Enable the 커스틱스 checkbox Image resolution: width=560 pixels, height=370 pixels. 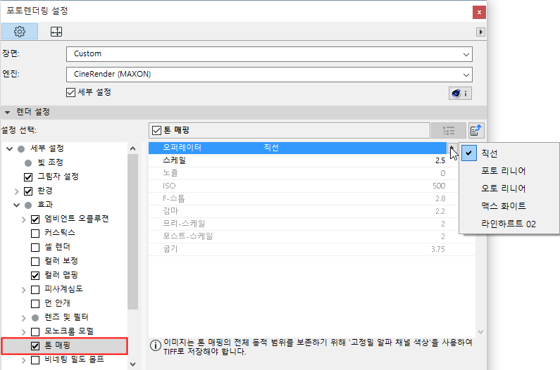pos(35,234)
